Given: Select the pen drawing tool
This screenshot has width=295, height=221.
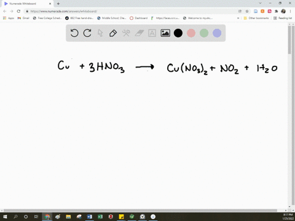Looking at the screenshot, I should pyautogui.click(x=113, y=33).
